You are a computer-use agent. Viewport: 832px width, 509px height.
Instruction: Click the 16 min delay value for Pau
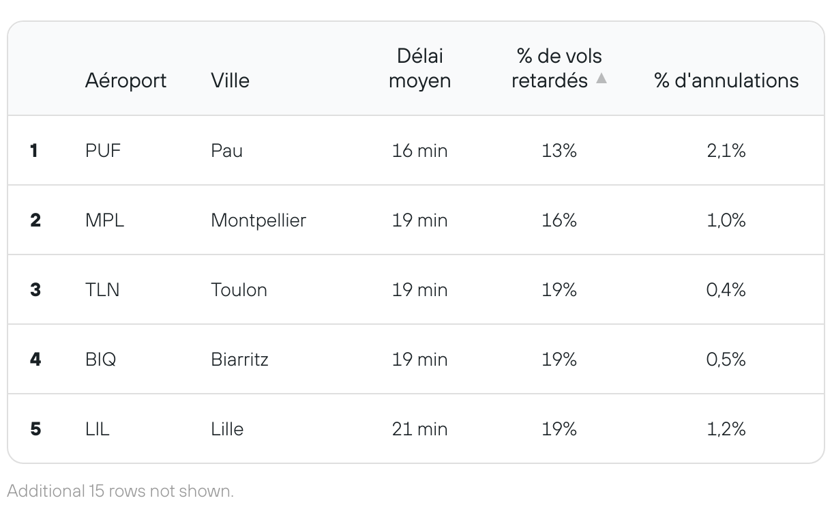(420, 151)
